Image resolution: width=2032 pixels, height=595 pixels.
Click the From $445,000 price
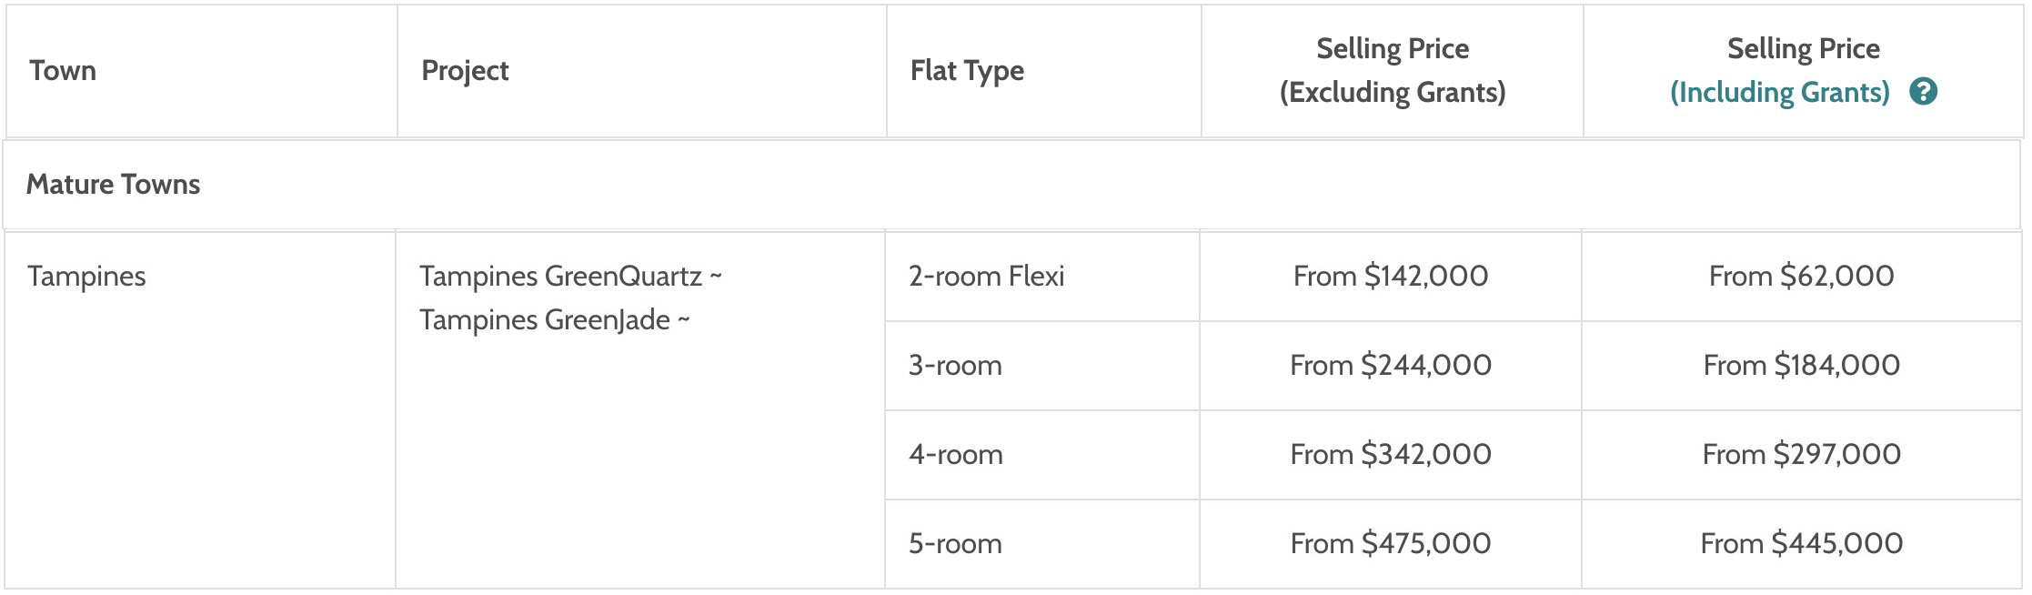tap(1802, 543)
